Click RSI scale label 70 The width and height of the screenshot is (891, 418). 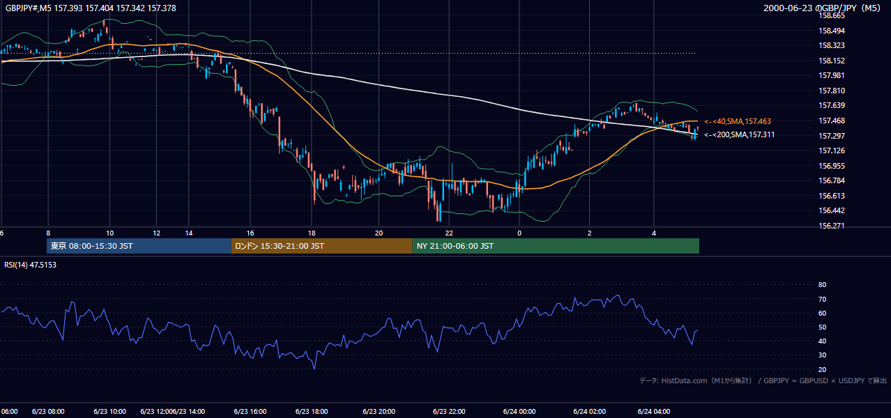822,299
